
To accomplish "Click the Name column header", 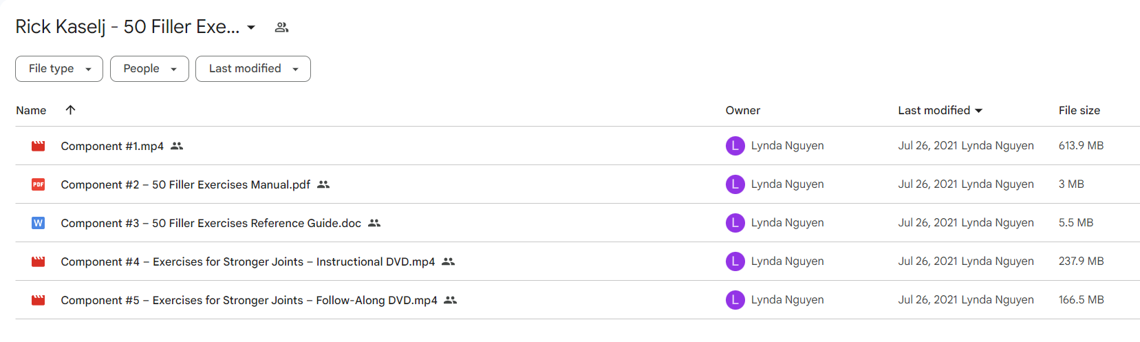I will pyautogui.click(x=31, y=110).
